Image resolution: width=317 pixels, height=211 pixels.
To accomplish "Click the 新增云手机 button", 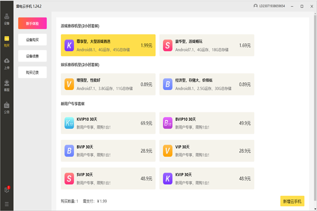I will [x=292, y=201].
